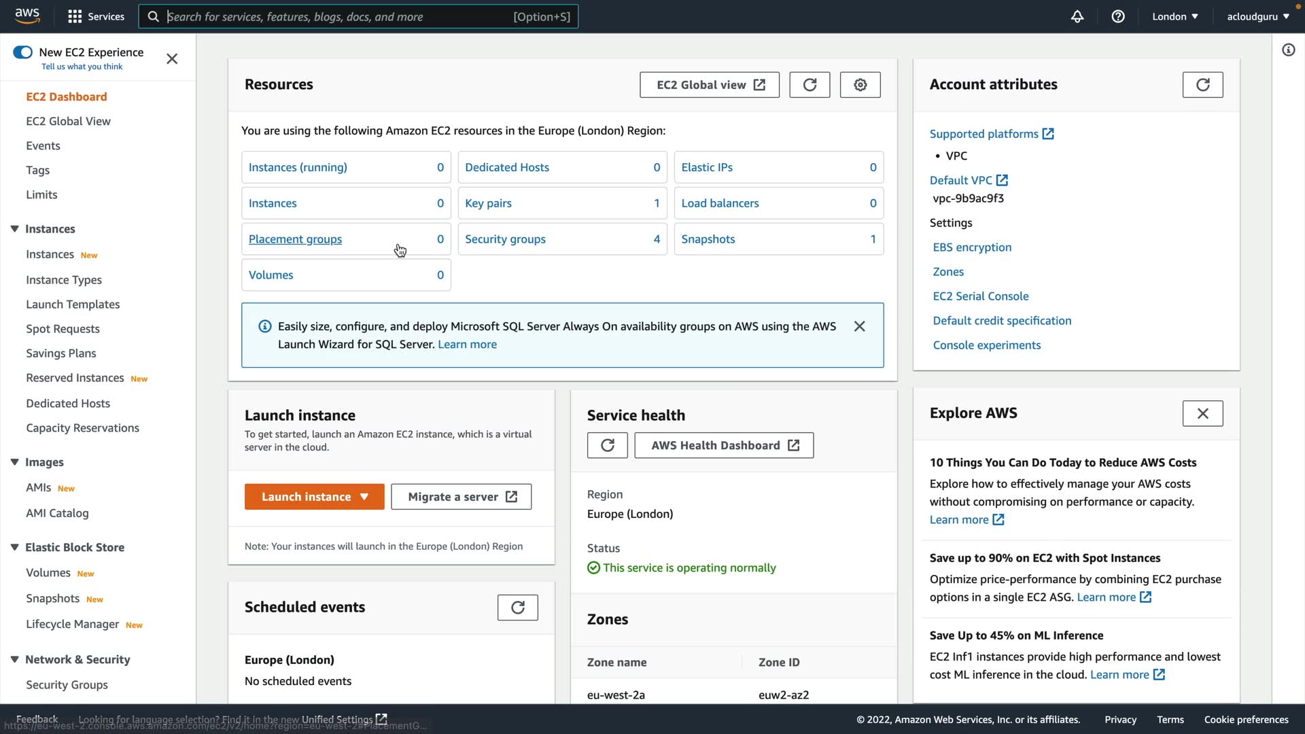Open the notifications bell icon
Viewport: 1305px width, 734px height.
(x=1077, y=16)
